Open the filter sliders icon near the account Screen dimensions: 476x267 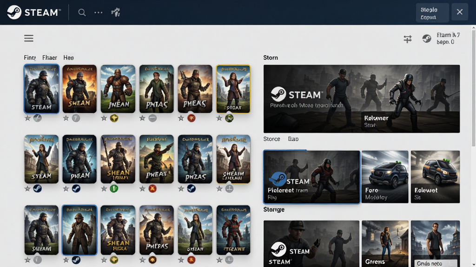[x=408, y=39]
